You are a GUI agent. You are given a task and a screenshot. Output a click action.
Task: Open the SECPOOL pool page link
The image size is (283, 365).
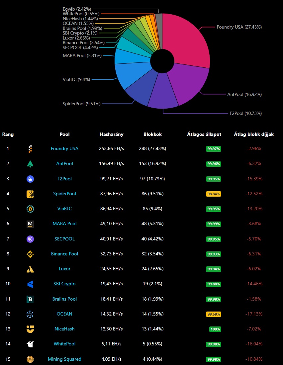pos(64,239)
